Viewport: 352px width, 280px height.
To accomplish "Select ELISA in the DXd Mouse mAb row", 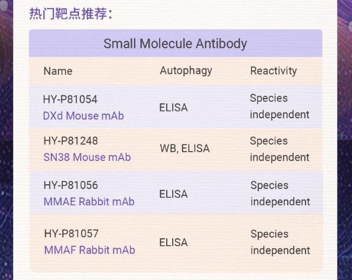I will coord(173,107).
